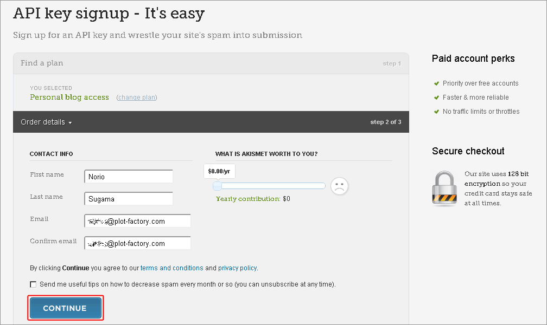Click the Confirm email input field
This screenshot has width=547, height=325.
137,244
